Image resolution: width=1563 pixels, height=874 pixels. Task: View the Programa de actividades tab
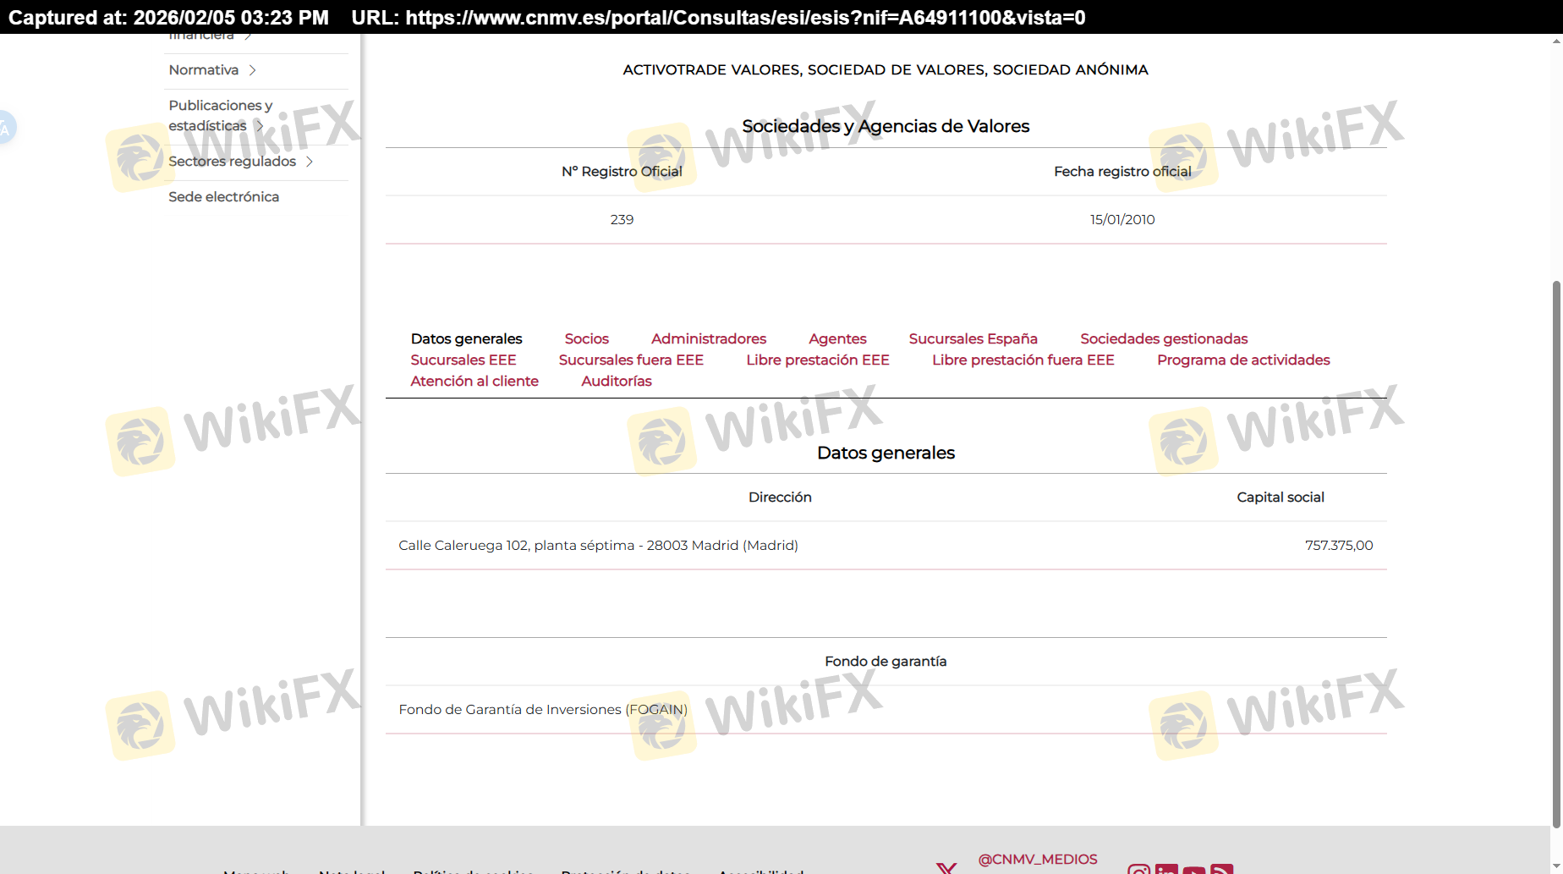pos(1243,360)
